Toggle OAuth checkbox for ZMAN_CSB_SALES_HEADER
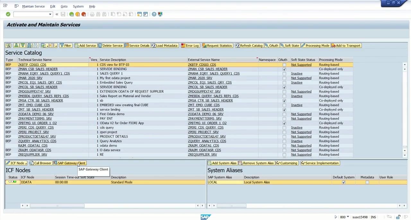411x220 pixels. [284, 69]
